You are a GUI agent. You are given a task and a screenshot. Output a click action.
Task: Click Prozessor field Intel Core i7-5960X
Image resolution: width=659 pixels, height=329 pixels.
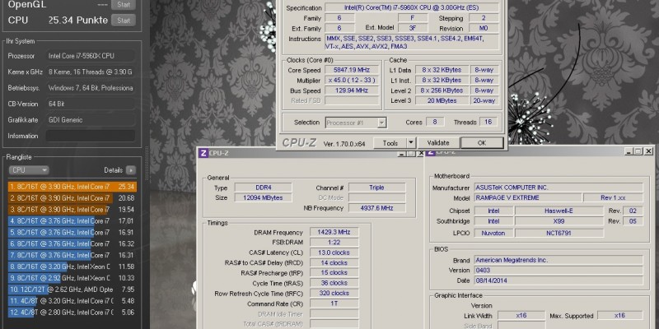(x=91, y=56)
